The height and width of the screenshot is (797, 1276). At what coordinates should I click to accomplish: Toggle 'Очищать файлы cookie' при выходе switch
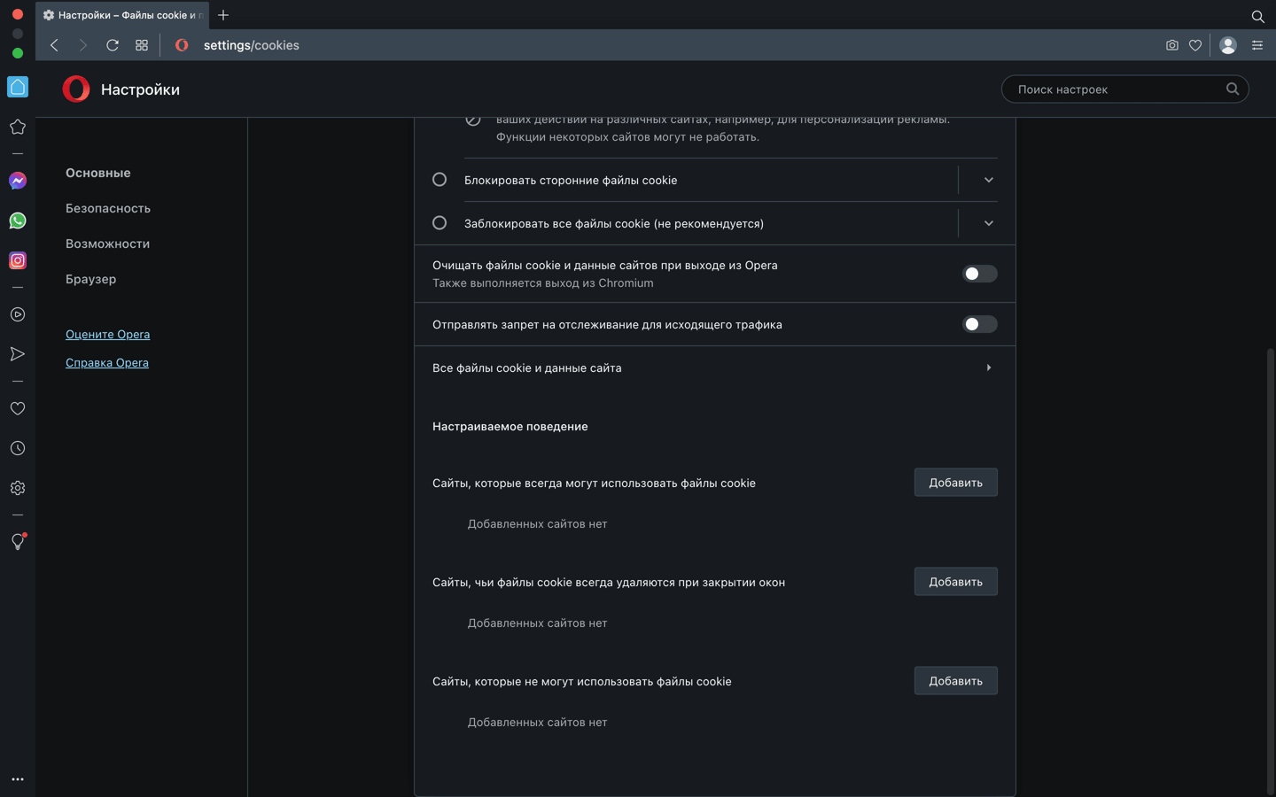tap(980, 274)
